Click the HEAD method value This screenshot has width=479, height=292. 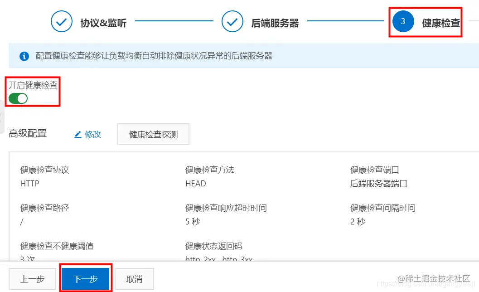tap(195, 184)
